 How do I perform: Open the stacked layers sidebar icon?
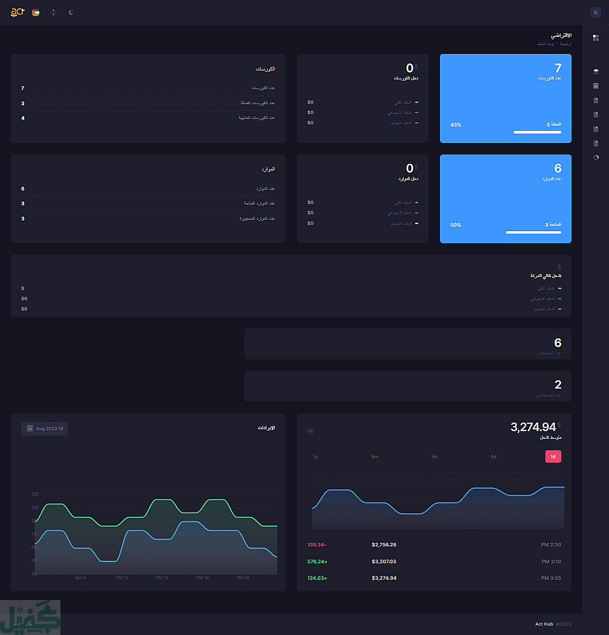596,72
